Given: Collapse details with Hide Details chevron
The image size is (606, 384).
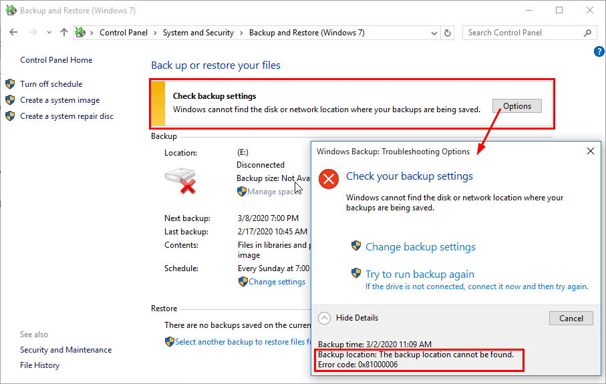Looking at the screenshot, I should click(x=324, y=319).
